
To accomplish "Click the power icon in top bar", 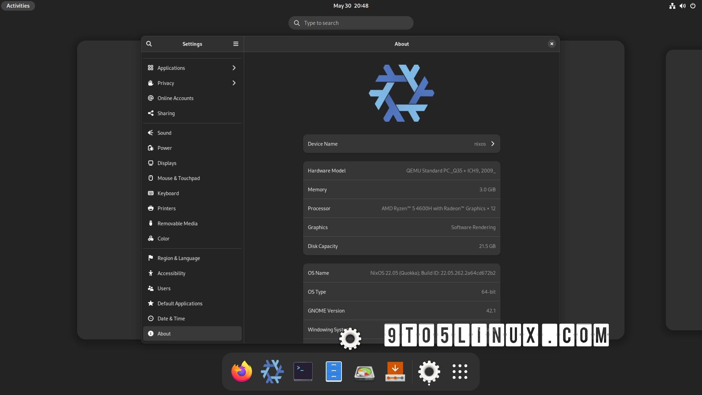I will 693,6.
